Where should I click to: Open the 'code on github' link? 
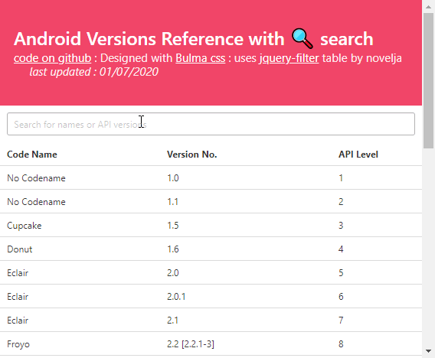pos(52,58)
